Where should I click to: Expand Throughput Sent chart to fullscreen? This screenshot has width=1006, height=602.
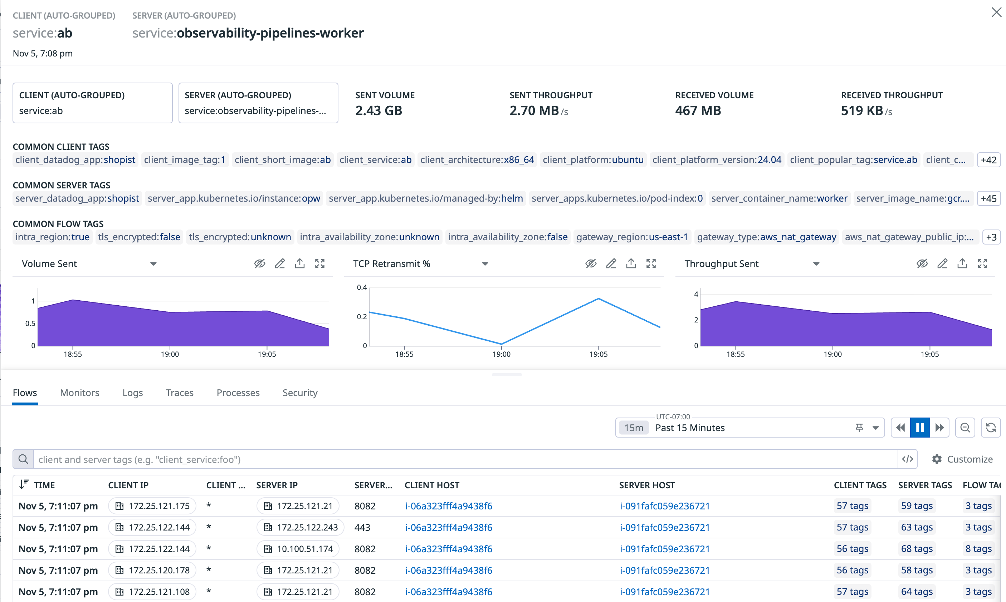click(x=982, y=263)
